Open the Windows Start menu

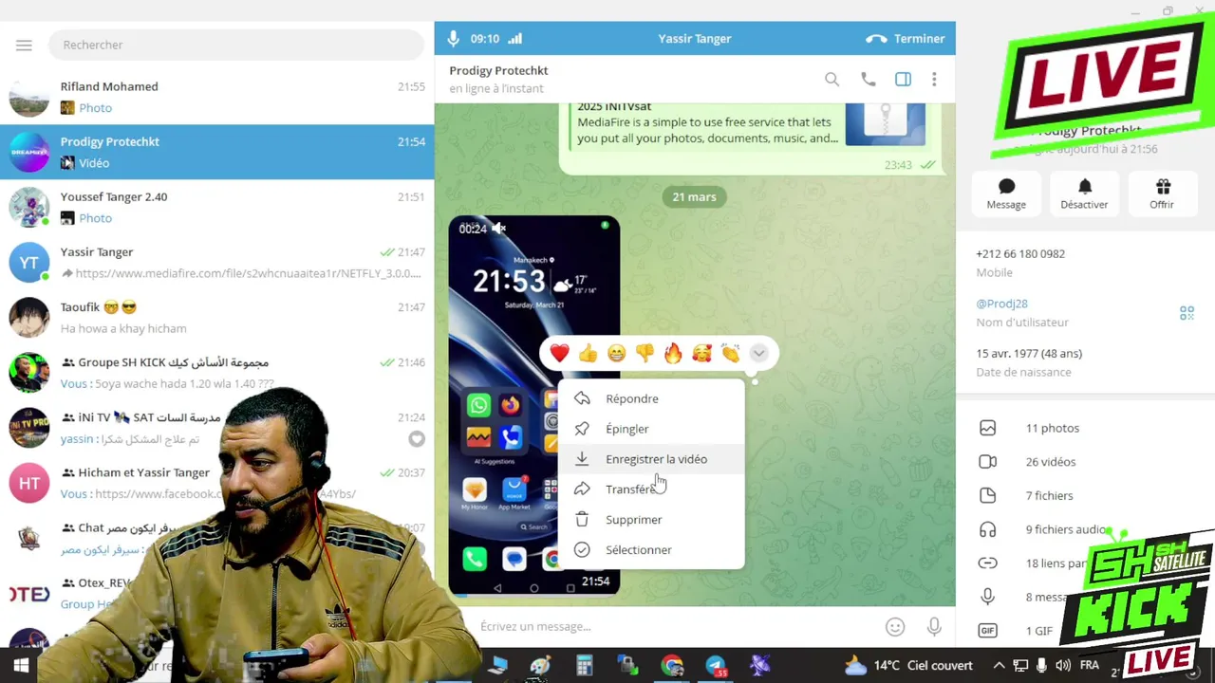[x=21, y=666]
